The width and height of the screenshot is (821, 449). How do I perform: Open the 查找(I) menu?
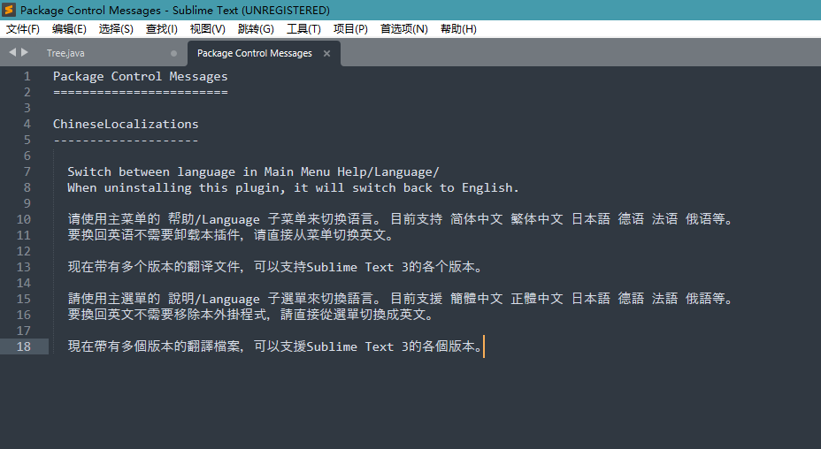pyautogui.click(x=161, y=29)
